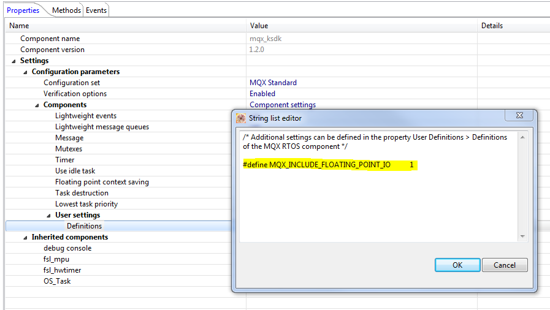The height and width of the screenshot is (310, 550).
Task: Click Cancel in String list editor
Action: (505, 265)
